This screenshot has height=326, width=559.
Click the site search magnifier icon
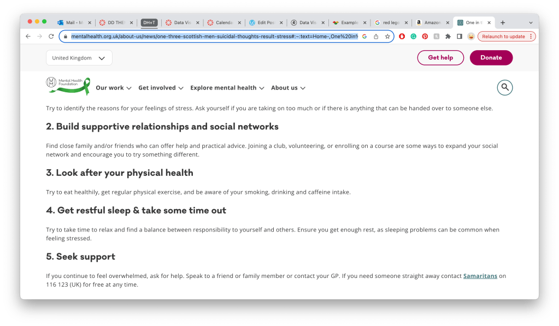click(504, 87)
